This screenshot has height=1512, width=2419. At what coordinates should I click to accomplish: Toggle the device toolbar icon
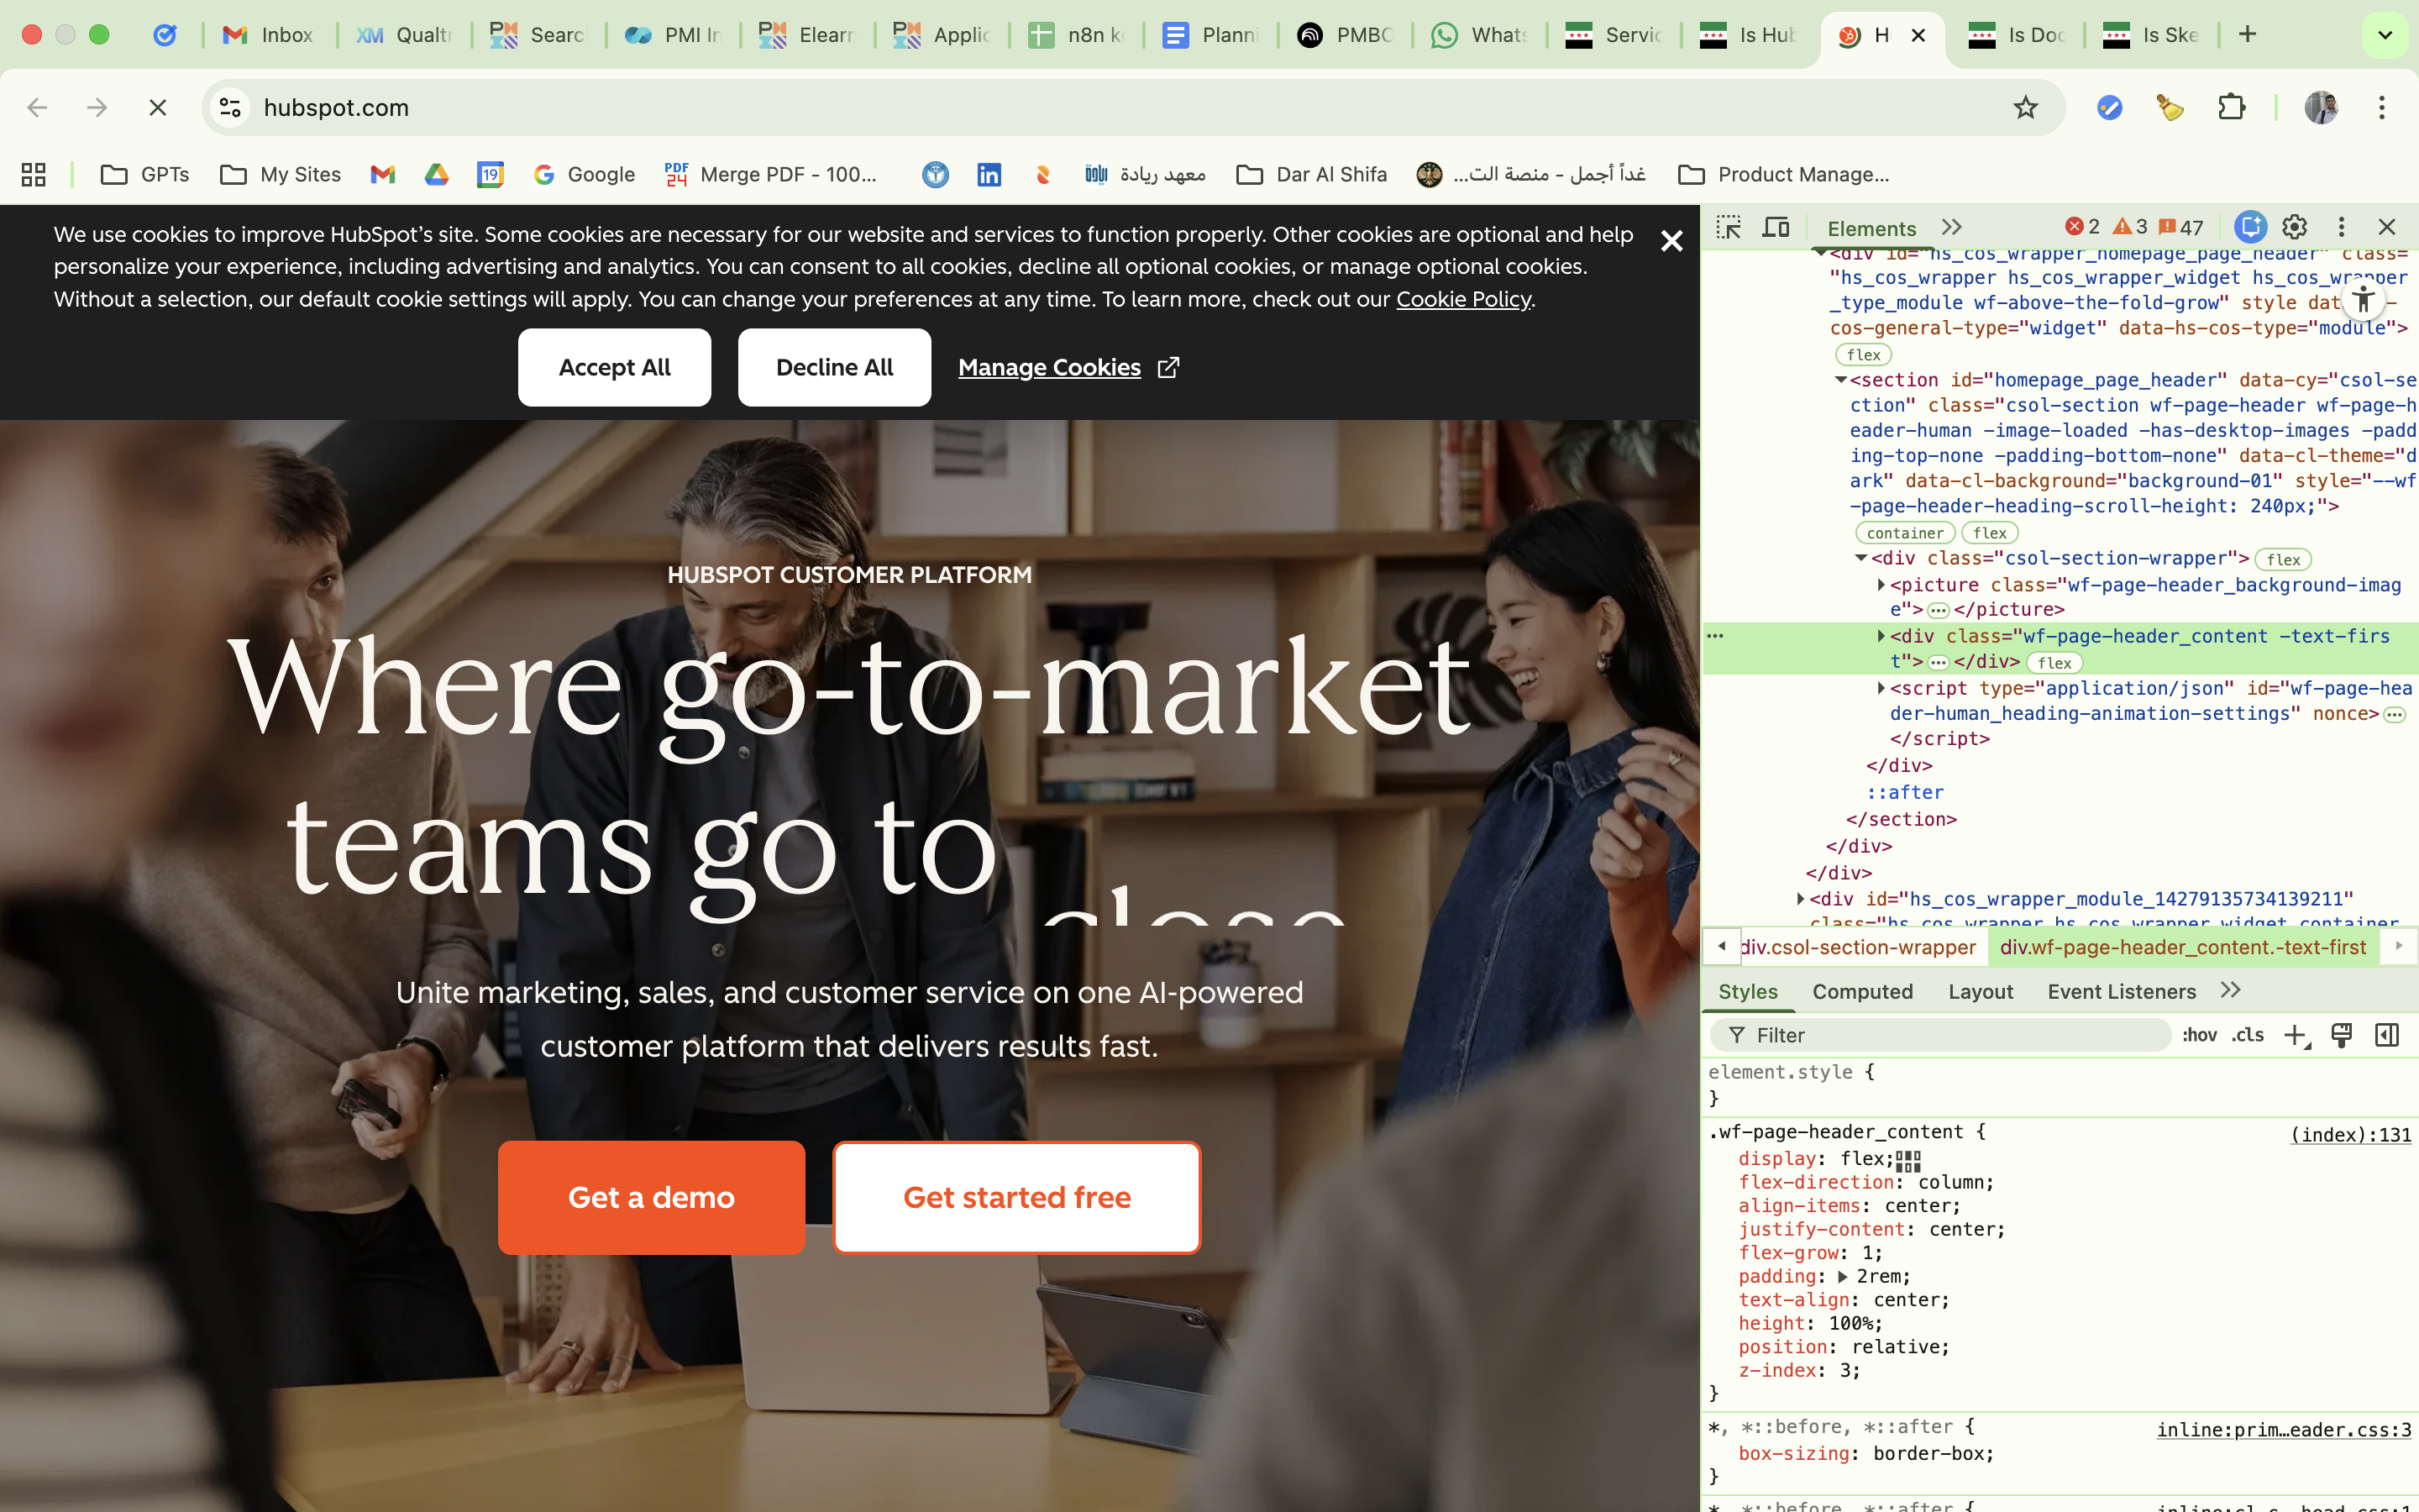coord(1776,227)
